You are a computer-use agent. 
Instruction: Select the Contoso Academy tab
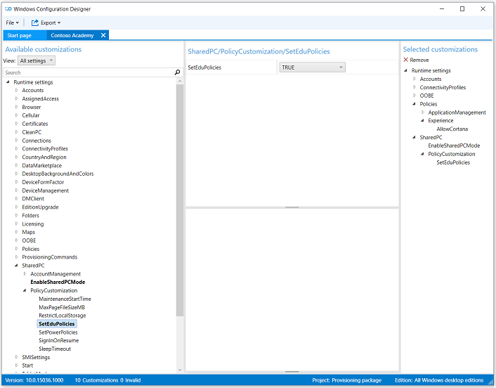(72, 35)
